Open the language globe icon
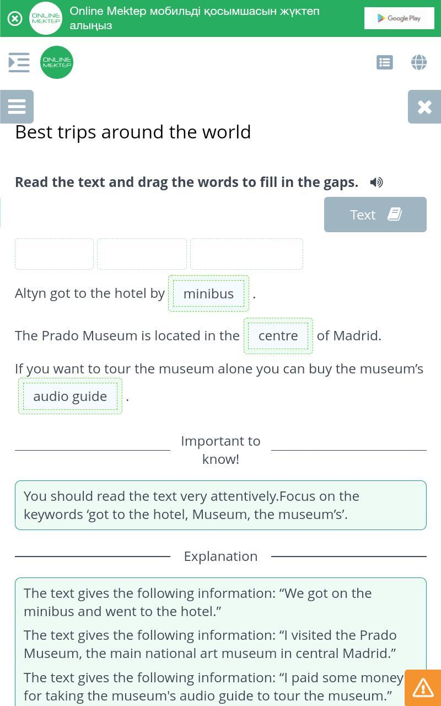Image resolution: width=441 pixels, height=706 pixels. (419, 62)
